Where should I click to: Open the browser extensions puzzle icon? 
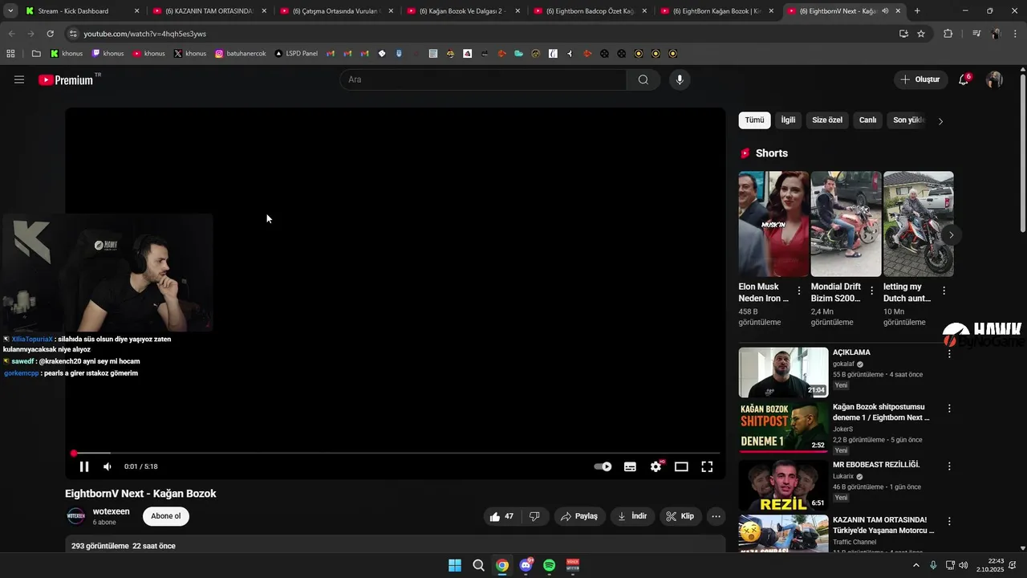(x=948, y=34)
